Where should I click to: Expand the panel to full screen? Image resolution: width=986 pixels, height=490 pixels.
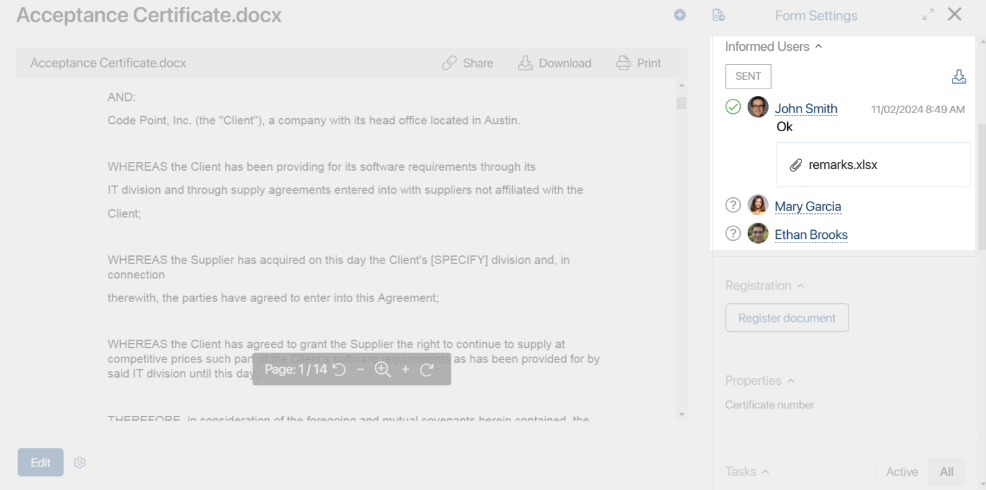tap(928, 14)
